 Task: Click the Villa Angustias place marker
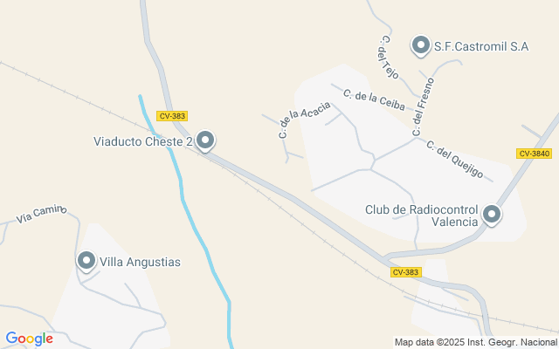click(86, 262)
